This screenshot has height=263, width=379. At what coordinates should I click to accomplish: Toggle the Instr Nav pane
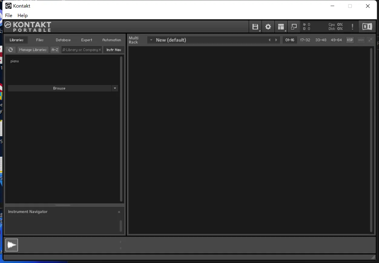(x=114, y=50)
